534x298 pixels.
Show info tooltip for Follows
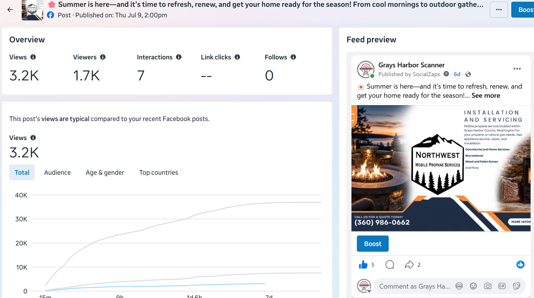[x=293, y=57]
